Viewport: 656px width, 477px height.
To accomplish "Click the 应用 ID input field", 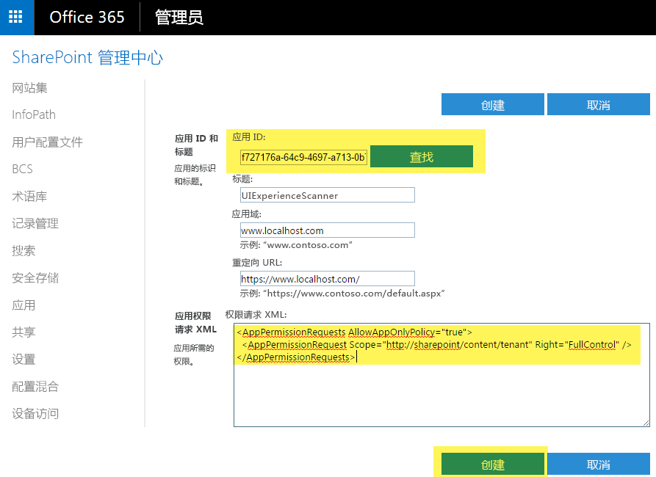I will 303,158.
